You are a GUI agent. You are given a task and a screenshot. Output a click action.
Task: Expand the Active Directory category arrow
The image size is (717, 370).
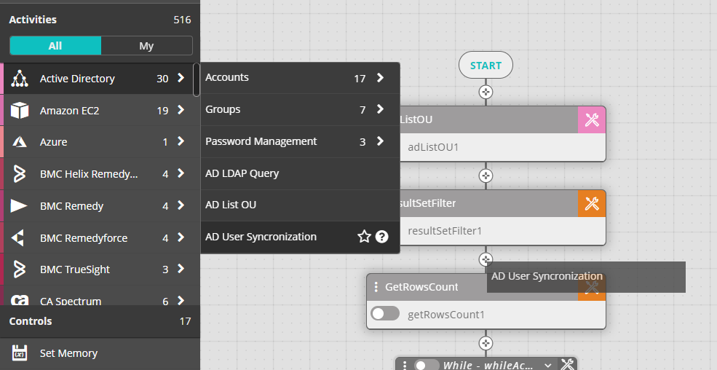[x=181, y=78]
